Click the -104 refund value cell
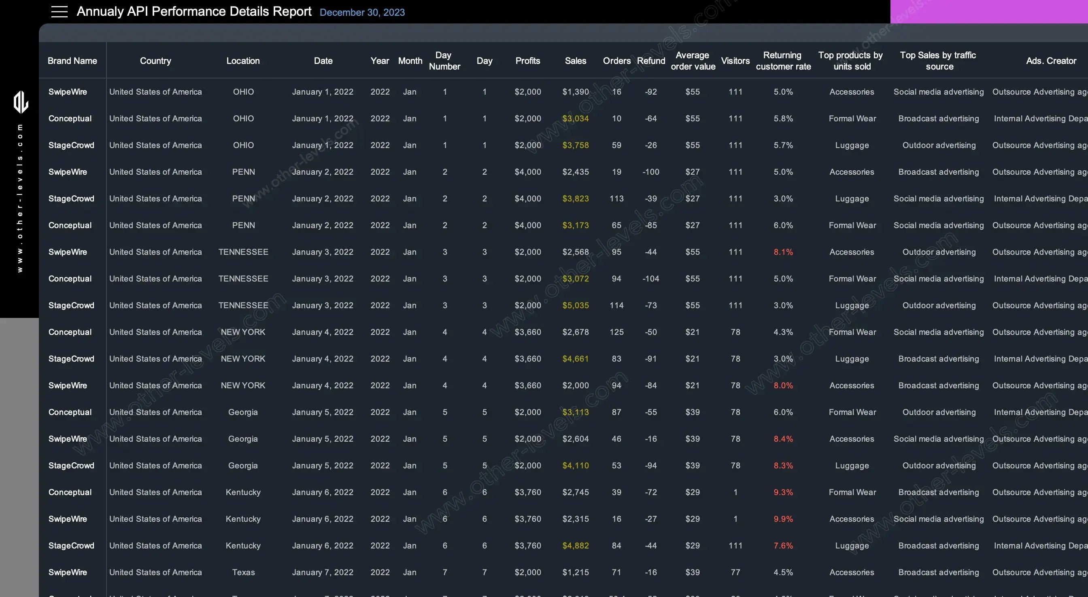1088x597 pixels. tap(650, 279)
